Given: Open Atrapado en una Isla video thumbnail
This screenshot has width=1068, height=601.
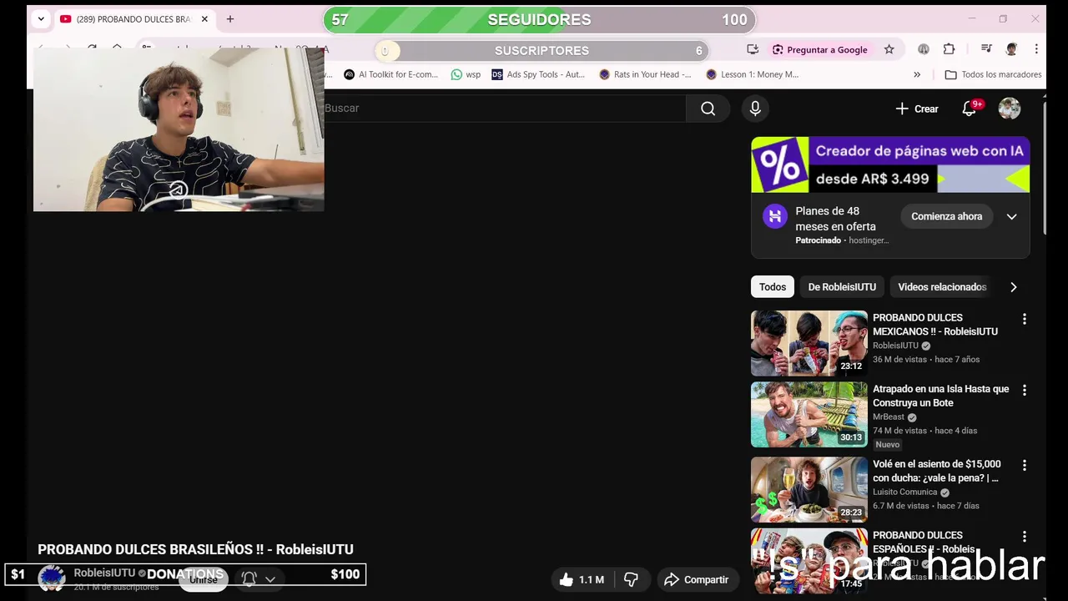Looking at the screenshot, I should point(809,415).
